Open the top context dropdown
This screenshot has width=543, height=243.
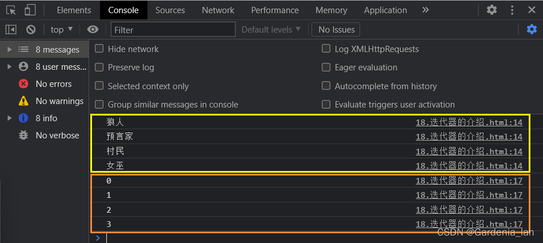click(x=62, y=29)
